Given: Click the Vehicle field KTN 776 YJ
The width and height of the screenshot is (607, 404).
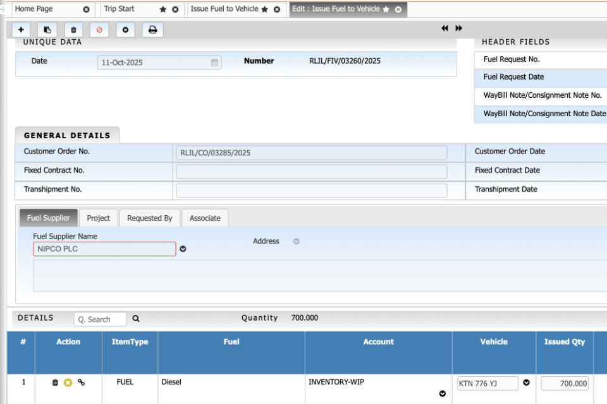Looking at the screenshot, I should (x=487, y=384).
